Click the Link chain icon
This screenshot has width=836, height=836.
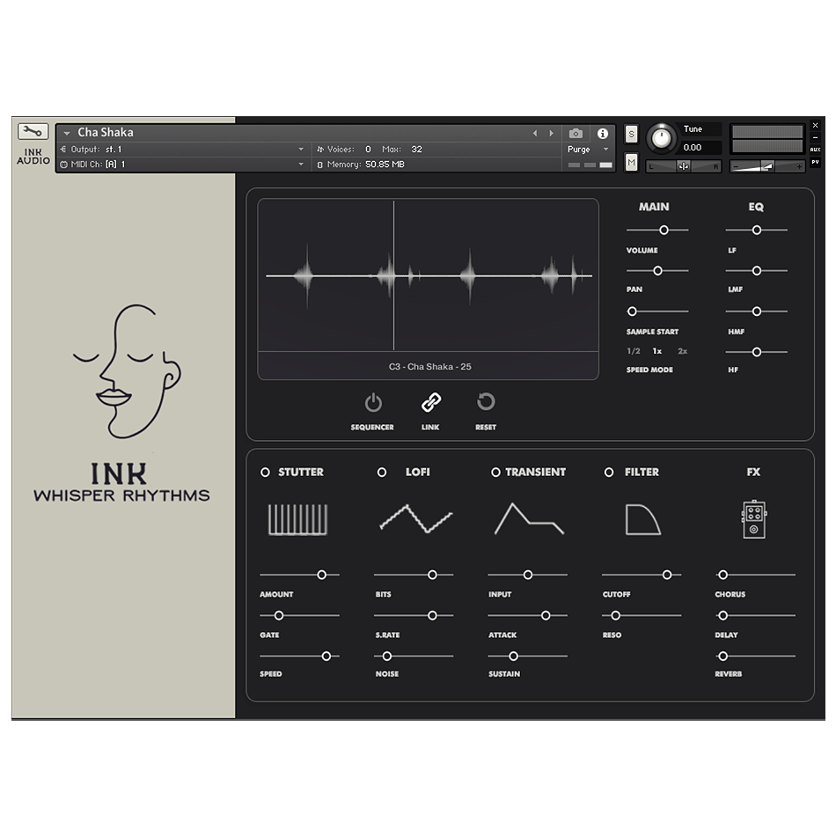click(x=430, y=402)
